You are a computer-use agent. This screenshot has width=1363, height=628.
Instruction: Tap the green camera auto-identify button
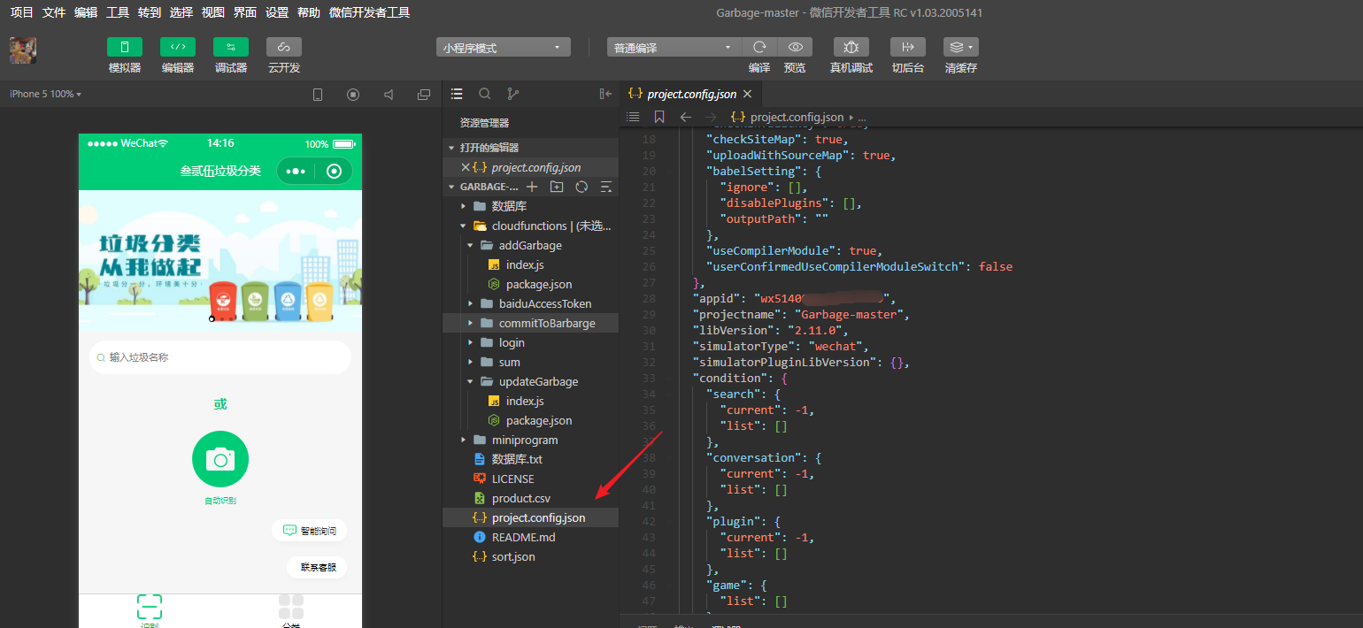(x=220, y=459)
